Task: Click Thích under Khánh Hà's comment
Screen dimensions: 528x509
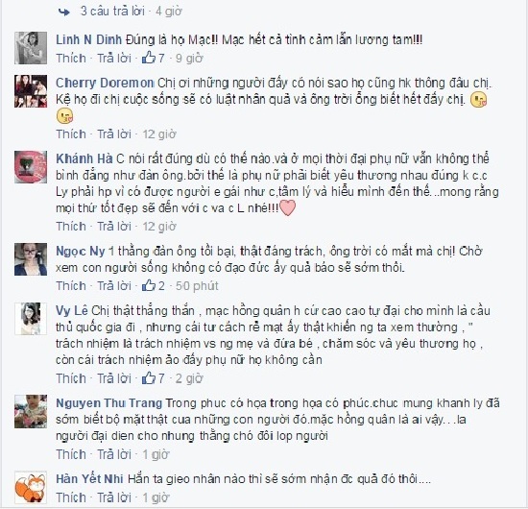Action: click(71, 226)
